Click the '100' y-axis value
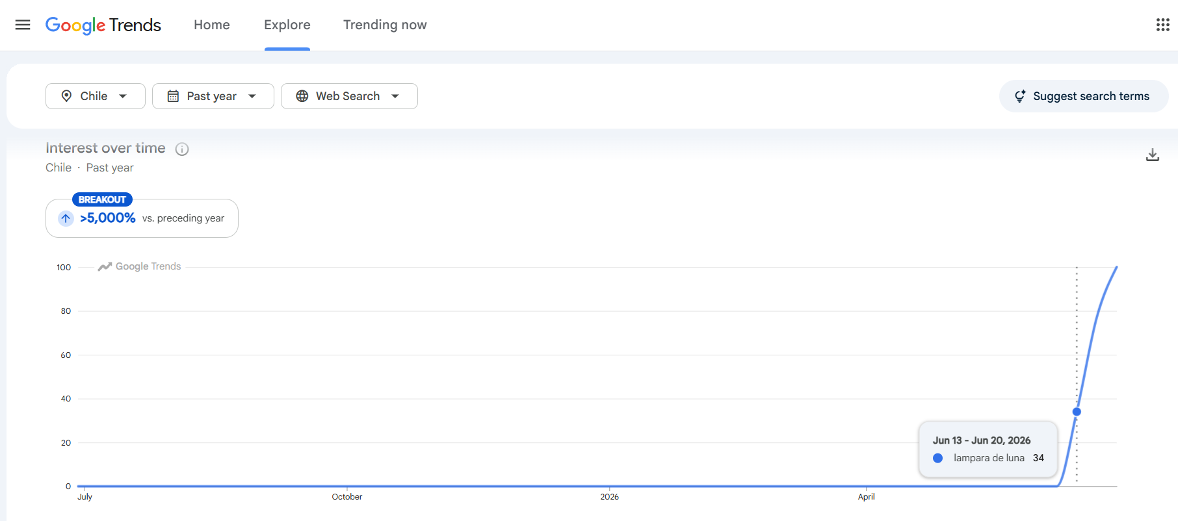The height and width of the screenshot is (521, 1178). (x=64, y=267)
